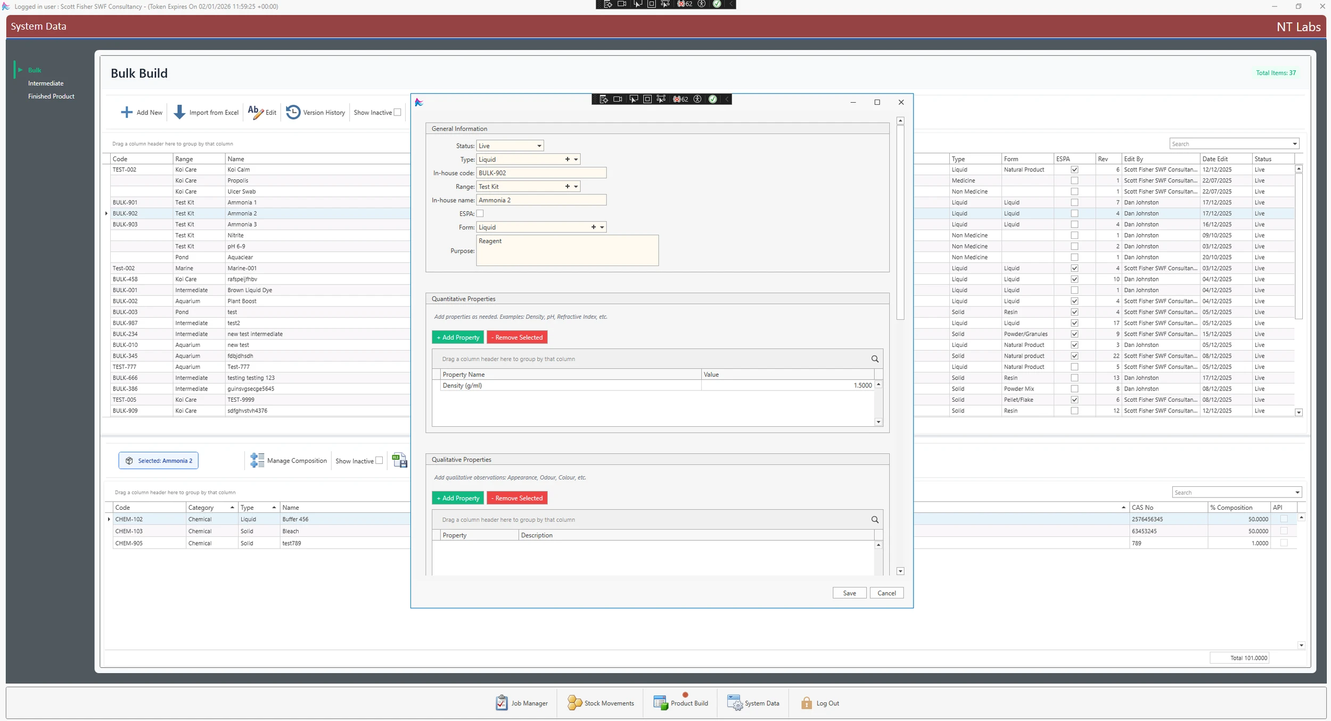The image size is (1331, 721).
Task: Click the Excel export icon
Action: coord(399,460)
